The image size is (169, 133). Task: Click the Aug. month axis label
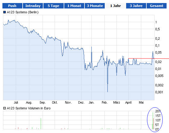pos(29,103)
